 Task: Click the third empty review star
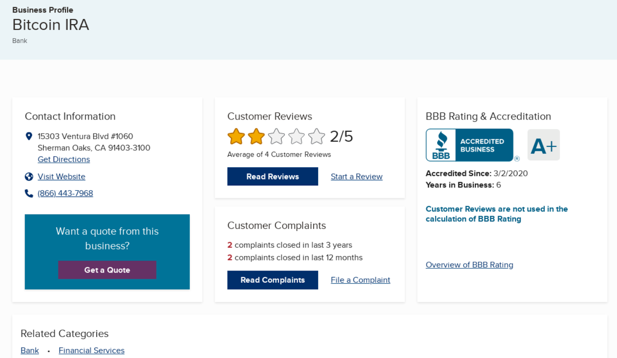click(276, 136)
